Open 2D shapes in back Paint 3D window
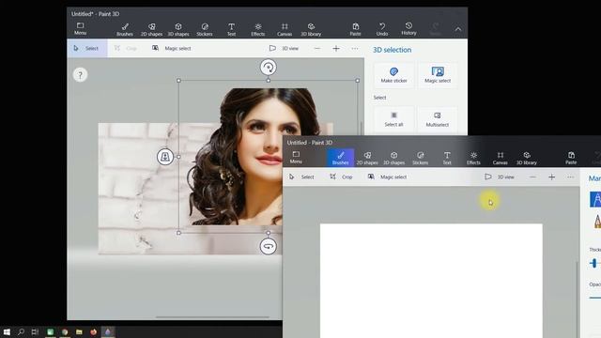The width and height of the screenshot is (601, 338). [x=151, y=29]
